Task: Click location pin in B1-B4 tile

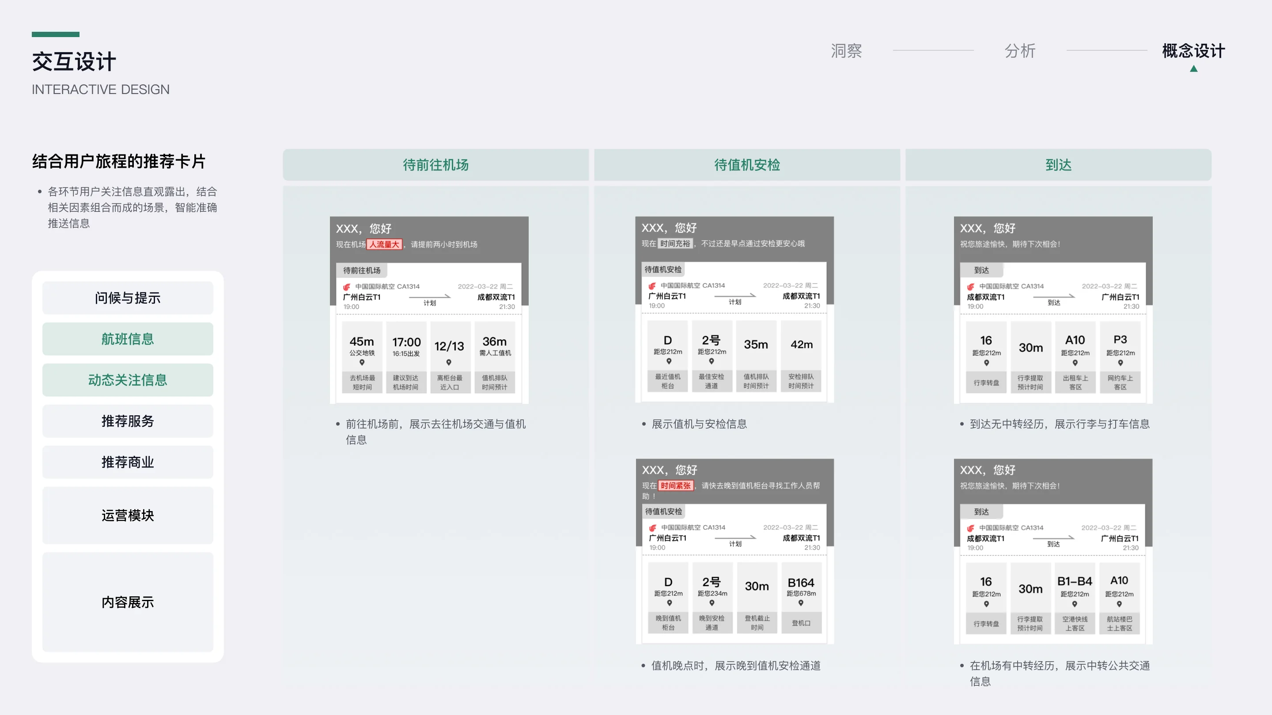Action: (x=1075, y=605)
